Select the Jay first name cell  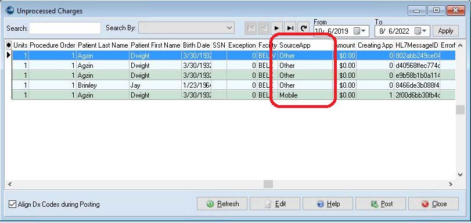pos(155,85)
